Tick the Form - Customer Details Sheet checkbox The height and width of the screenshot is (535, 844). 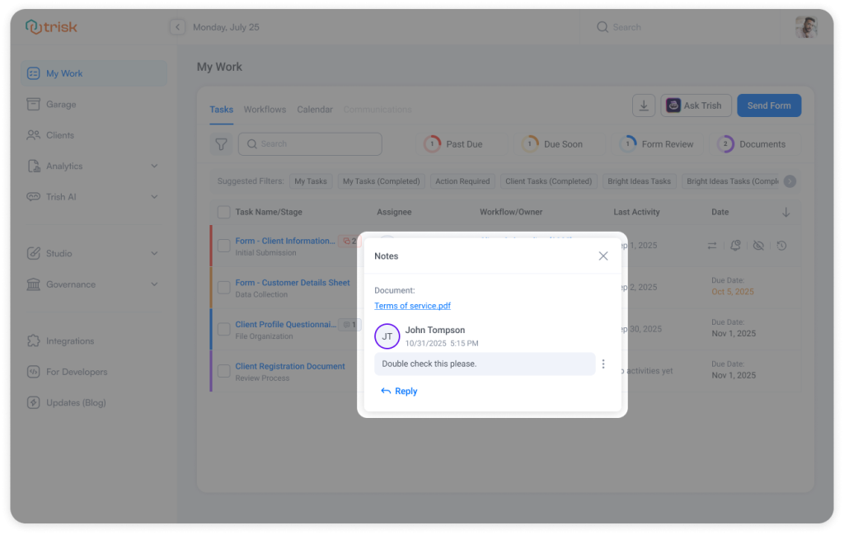223,288
